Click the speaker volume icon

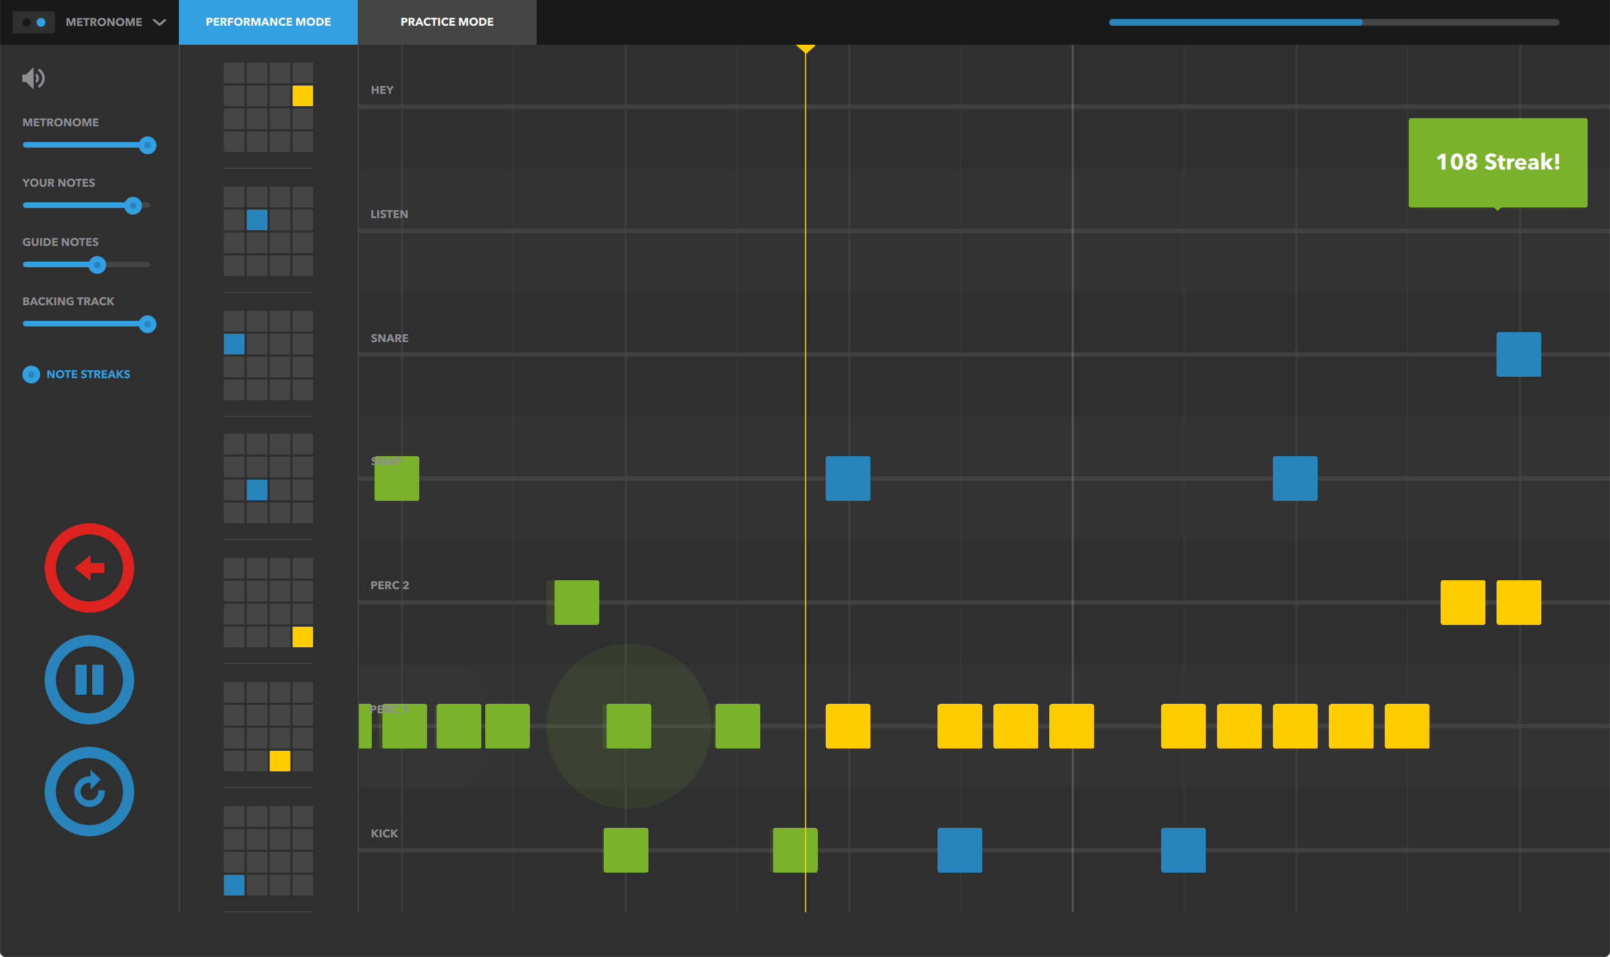click(x=33, y=78)
